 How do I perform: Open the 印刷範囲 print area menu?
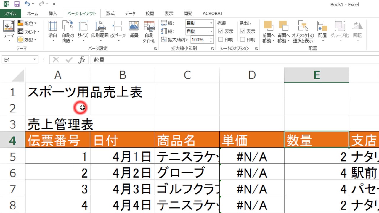pyautogui.click(x=100, y=31)
